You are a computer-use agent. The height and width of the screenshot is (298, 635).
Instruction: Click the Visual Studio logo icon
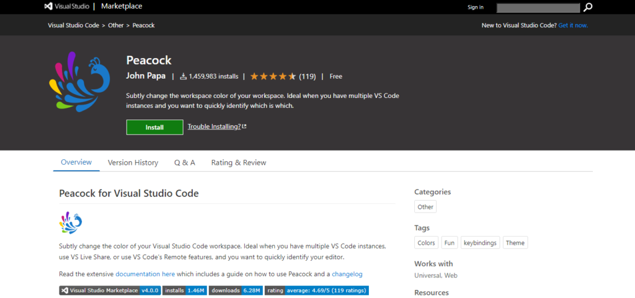point(49,7)
